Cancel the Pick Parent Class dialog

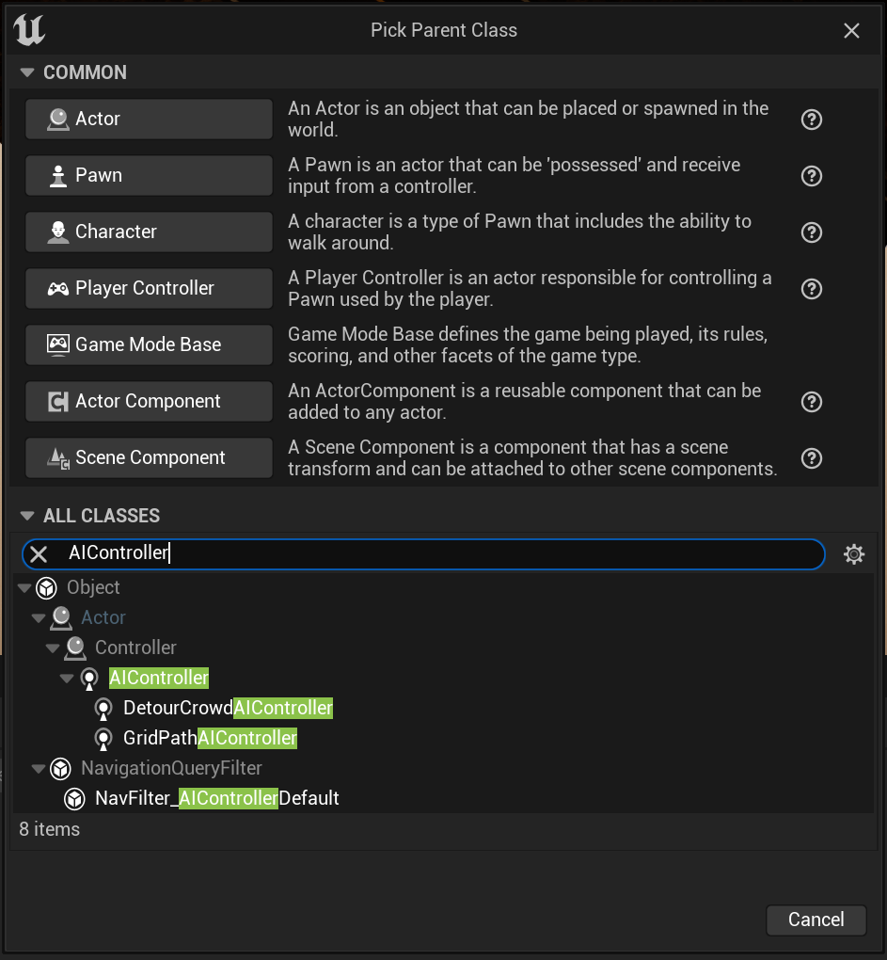816,920
